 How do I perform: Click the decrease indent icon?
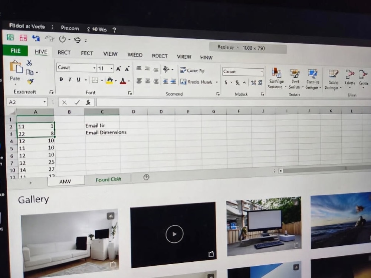165,81
